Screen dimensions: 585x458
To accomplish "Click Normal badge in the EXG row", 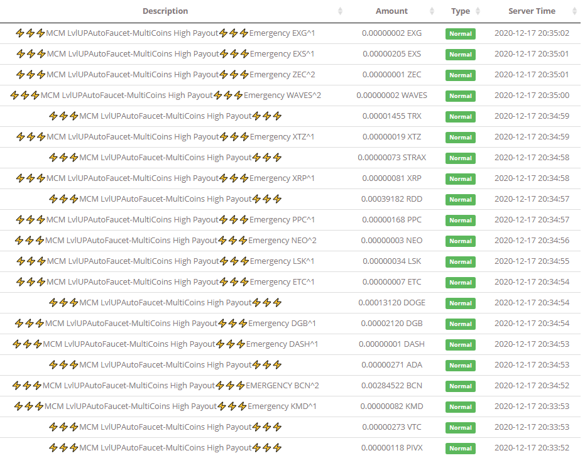I will pyautogui.click(x=461, y=33).
